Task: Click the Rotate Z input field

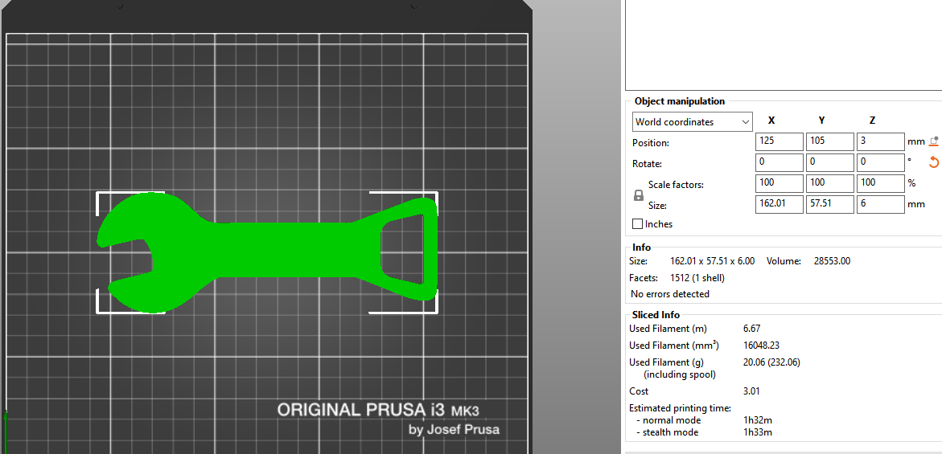Action: [880, 162]
